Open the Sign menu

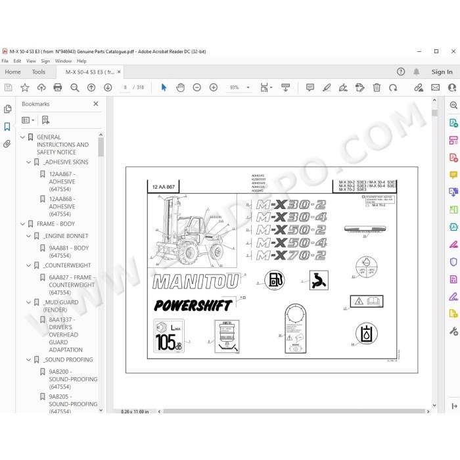click(x=45, y=61)
